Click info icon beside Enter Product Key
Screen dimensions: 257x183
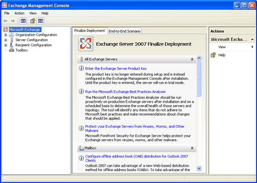[81, 68]
